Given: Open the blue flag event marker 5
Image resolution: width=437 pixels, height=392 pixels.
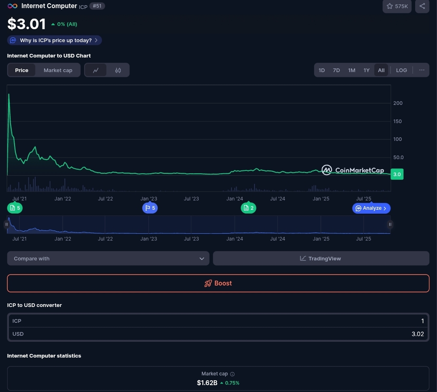Looking at the screenshot, I should 150,208.
